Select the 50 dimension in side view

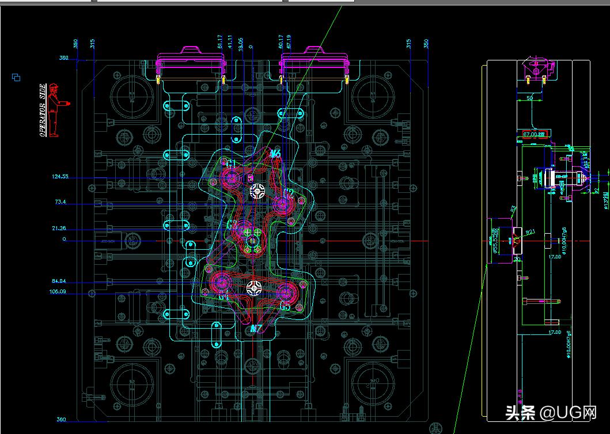pos(529,99)
